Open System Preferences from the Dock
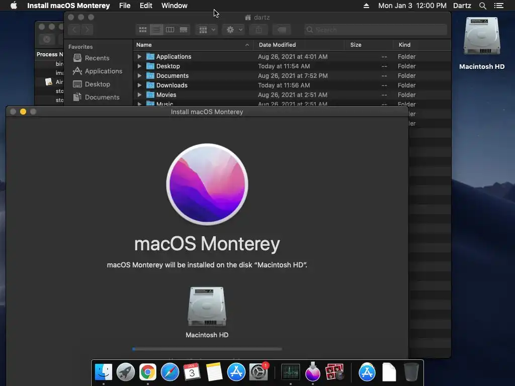The width and height of the screenshot is (515, 386). point(259,372)
